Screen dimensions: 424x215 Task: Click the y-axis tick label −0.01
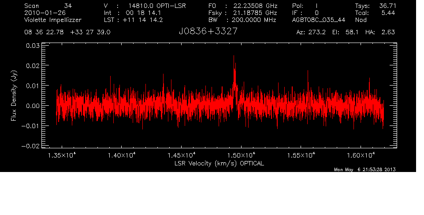(30, 126)
